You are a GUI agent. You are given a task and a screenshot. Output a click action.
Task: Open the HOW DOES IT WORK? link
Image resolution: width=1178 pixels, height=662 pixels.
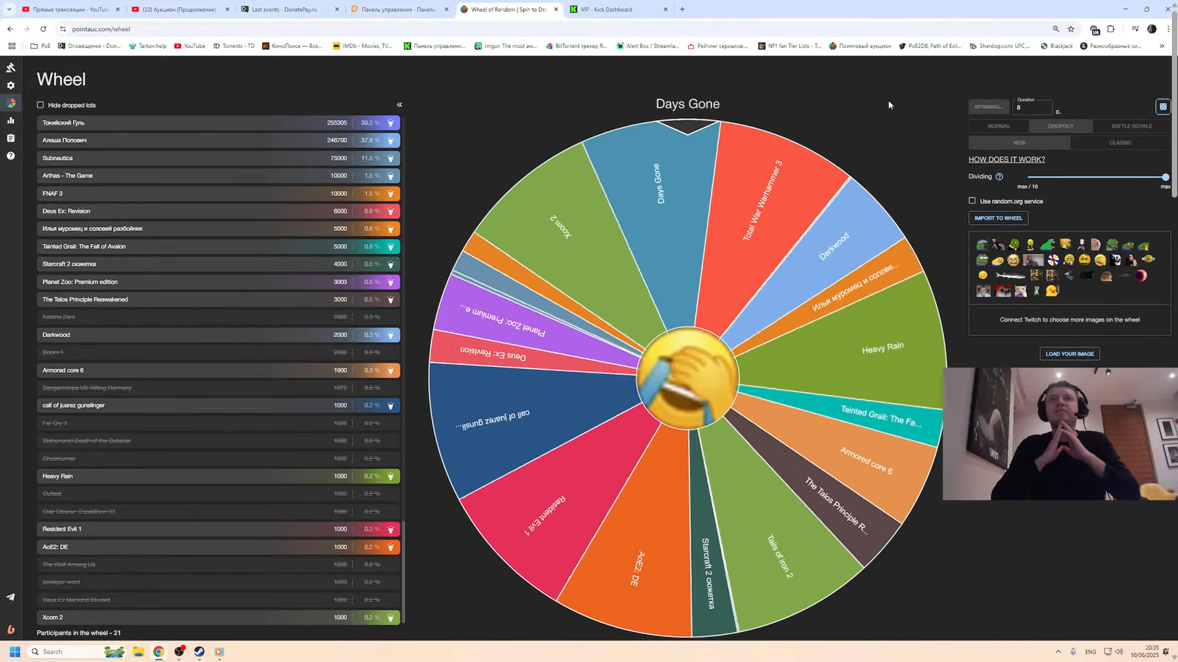[1007, 160]
